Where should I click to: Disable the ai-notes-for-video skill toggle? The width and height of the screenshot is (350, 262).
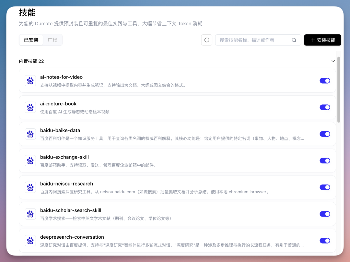(325, 80)
